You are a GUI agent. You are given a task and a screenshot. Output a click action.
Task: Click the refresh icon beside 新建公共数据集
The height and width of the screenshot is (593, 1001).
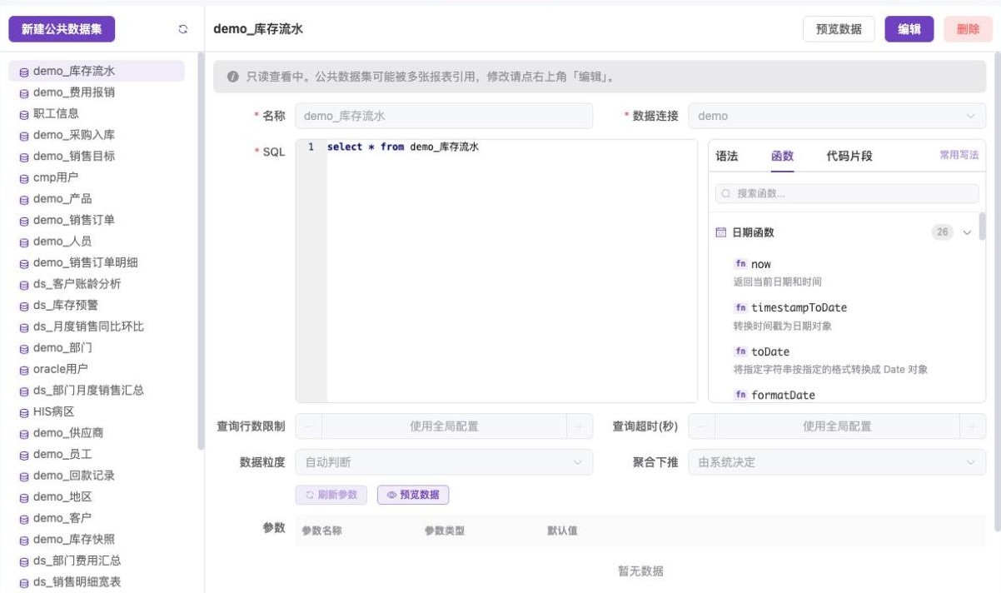[x=183, y=29]
